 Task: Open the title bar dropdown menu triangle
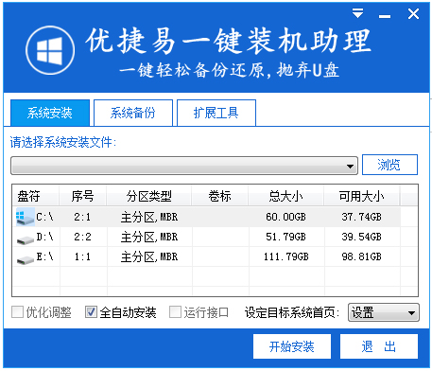coord(357,13)
